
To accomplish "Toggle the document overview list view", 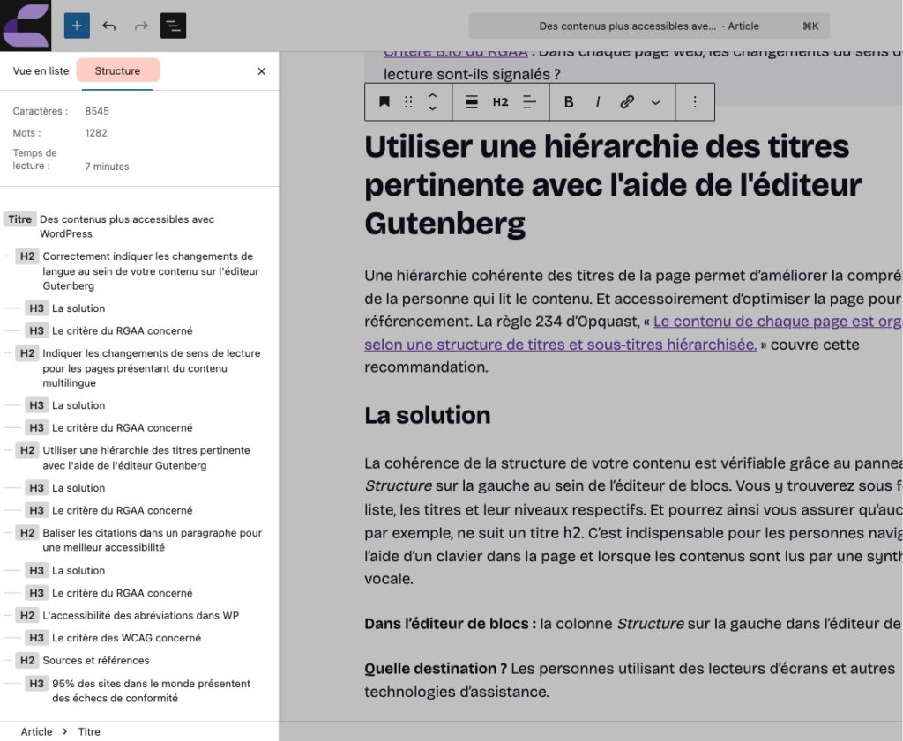I will pyautogui.click(x=173, y=26).
